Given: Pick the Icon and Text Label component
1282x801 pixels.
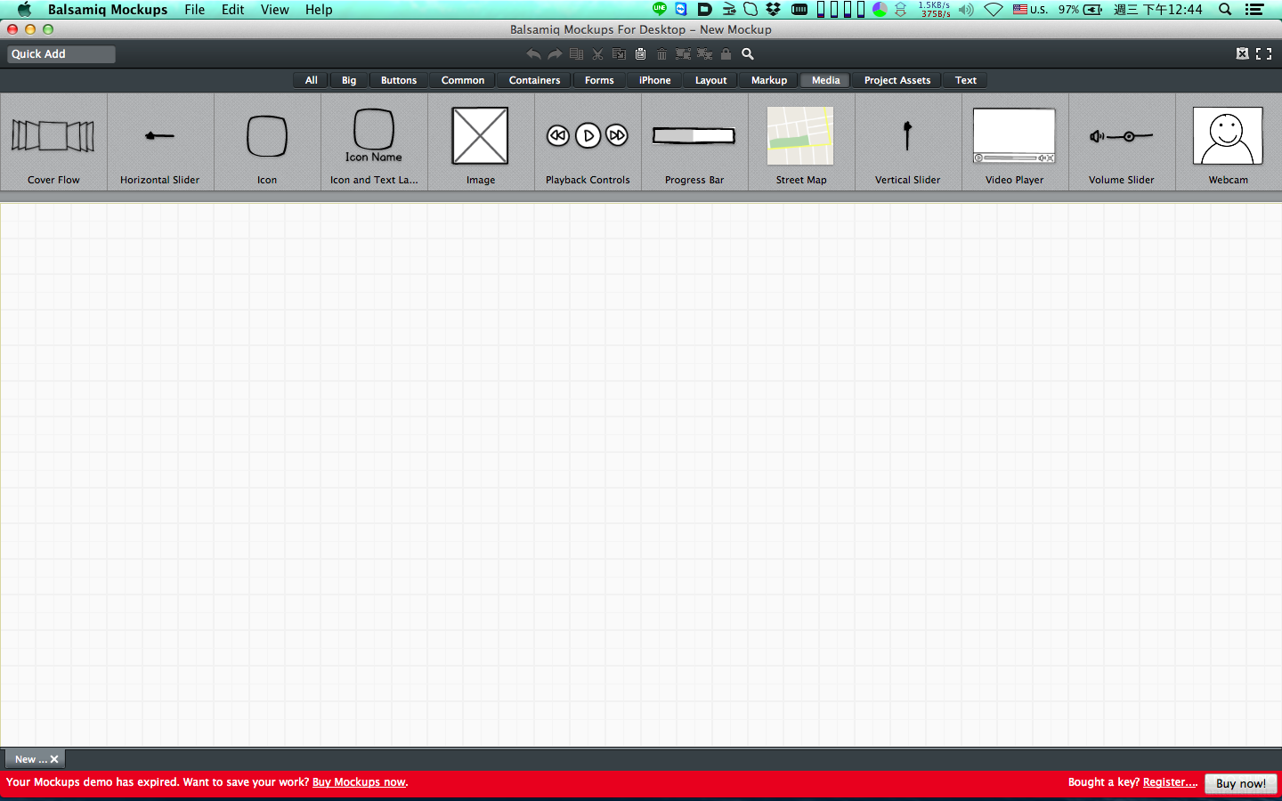Looking at the screenshot, I should coord(374,142).
